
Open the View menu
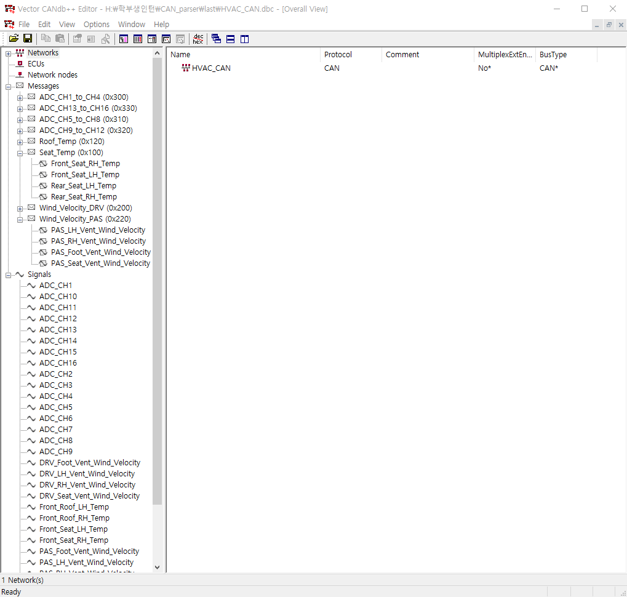(x=67, y=25)
